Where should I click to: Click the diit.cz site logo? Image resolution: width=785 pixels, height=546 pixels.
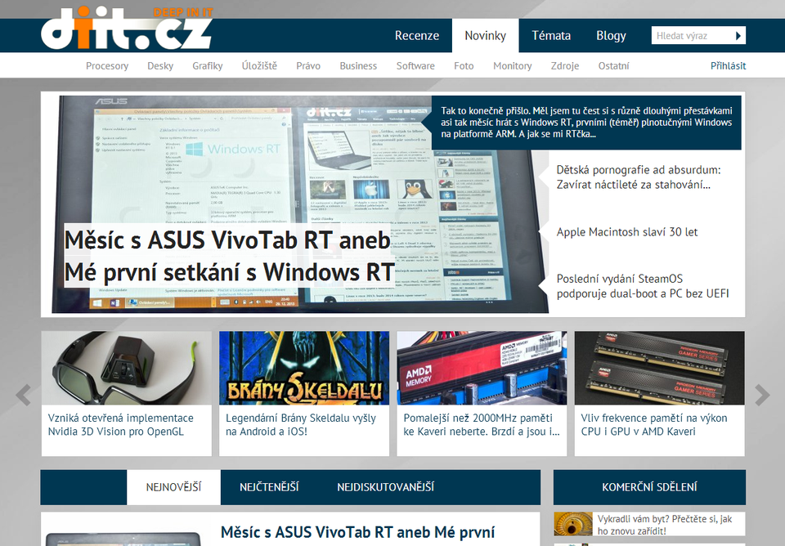point(127,29)
